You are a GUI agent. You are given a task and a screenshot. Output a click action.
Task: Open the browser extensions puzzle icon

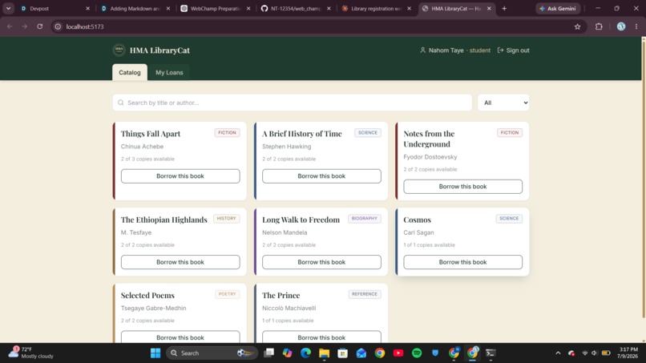tap(599, 26)
